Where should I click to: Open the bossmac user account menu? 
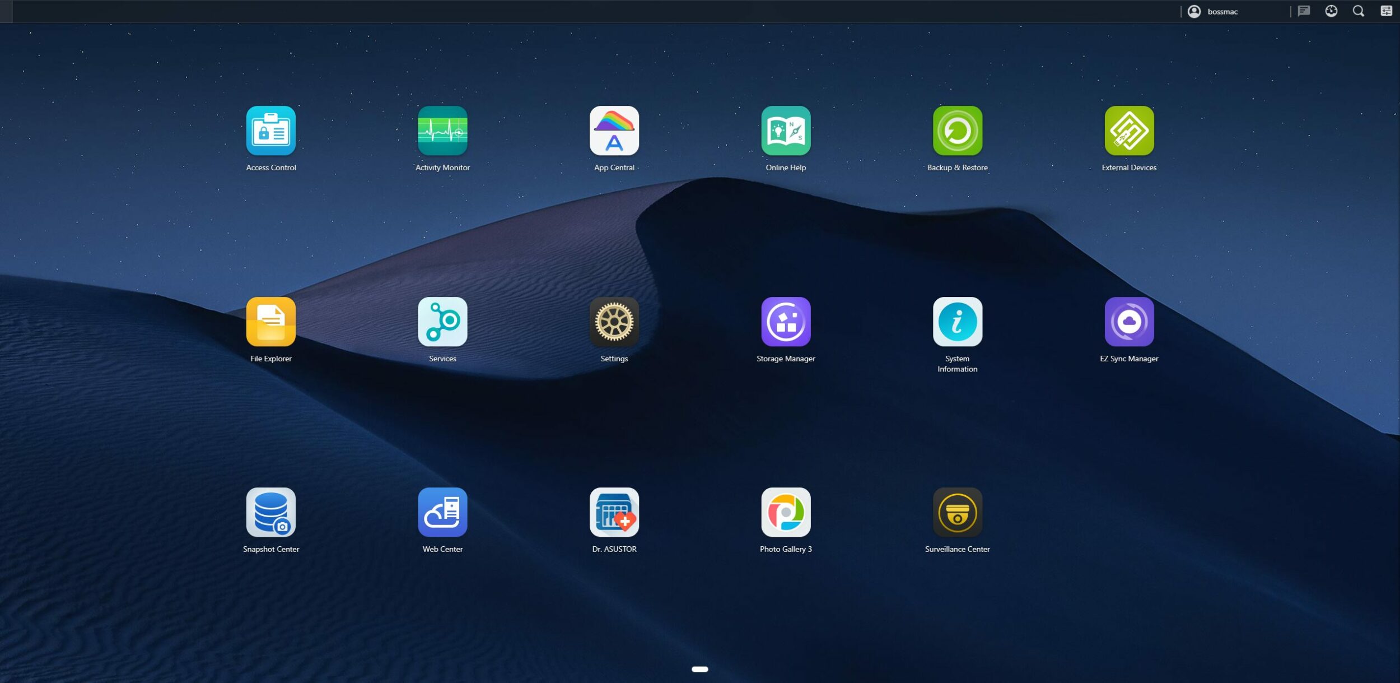point(1213,11)
